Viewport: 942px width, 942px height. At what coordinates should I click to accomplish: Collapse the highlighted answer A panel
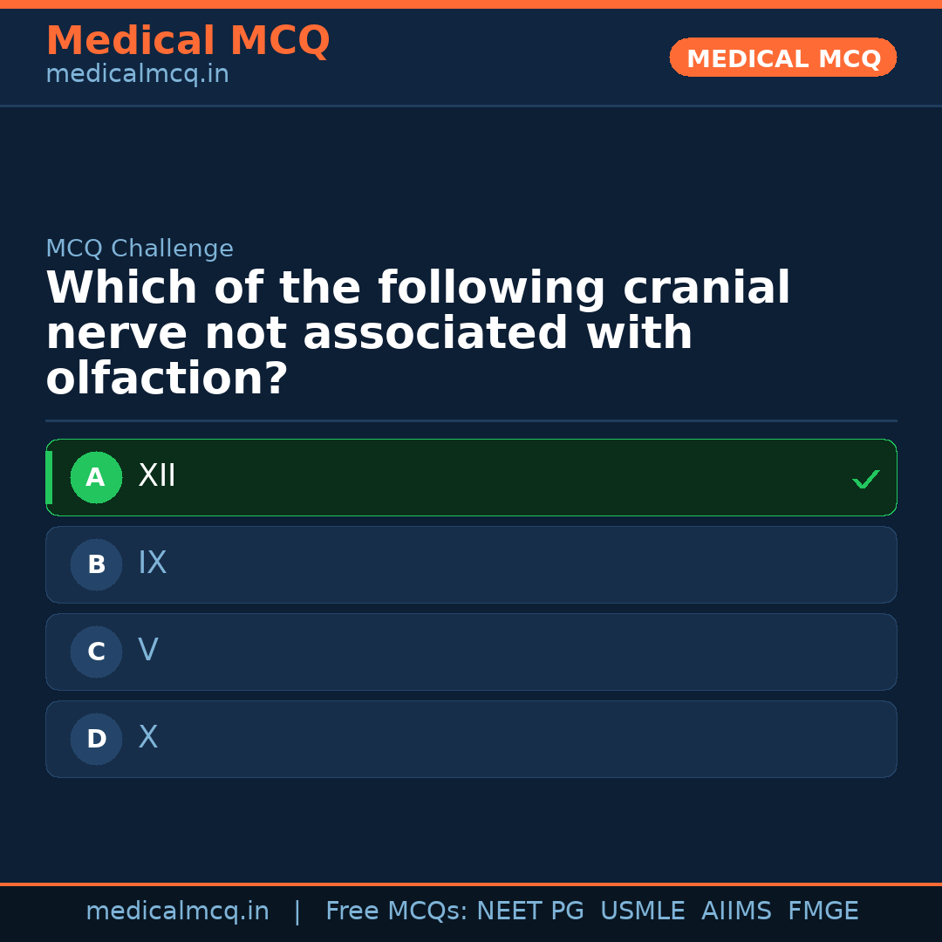tap(471, 477)
